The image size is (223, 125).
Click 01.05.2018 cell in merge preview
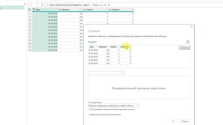coord(93,63)
